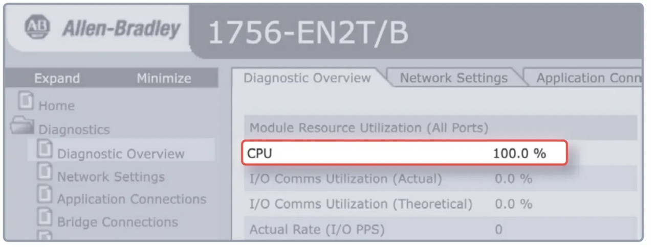Image resolution: width=655 pixels, height=247 pixels.
Task: Open the Home link in sidebar
Action: tap(56, 106)
